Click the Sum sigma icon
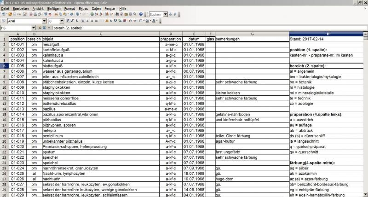368x197 pixels. (x=45, y=28)
